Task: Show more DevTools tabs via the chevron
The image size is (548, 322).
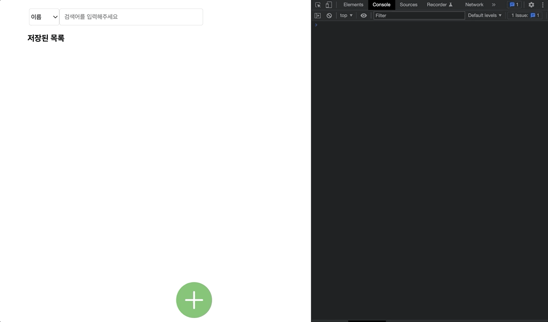Action: click(494, 5)
